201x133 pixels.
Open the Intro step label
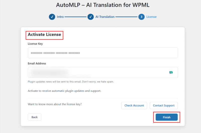[60, 17]
